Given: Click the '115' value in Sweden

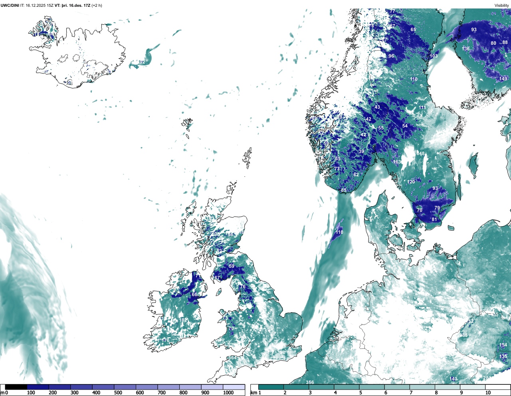Looking at the screenshot, I should [422, 107].
